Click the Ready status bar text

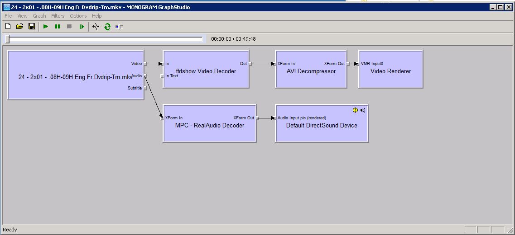(10, 230)
